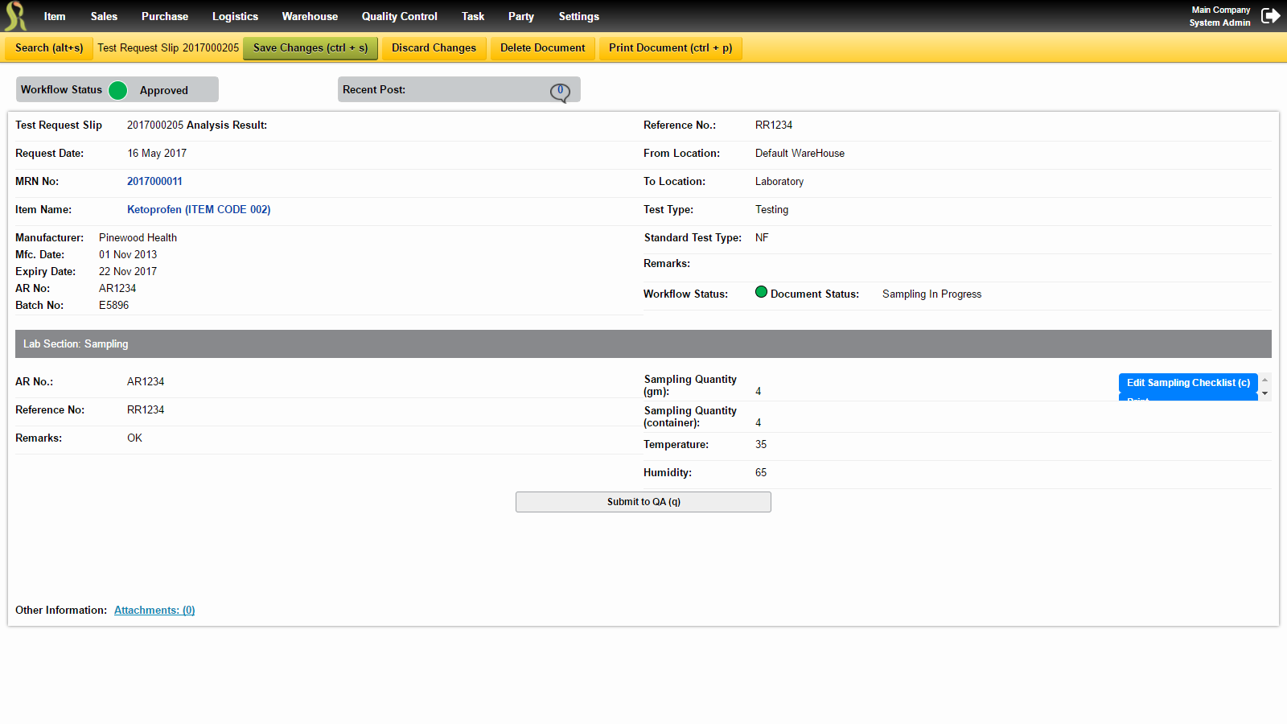Screen dimensions: 1287x724
Task: Click the green Workflow Status indicator beside Approved
Action: pyautogui.click(x=117, y=89)
